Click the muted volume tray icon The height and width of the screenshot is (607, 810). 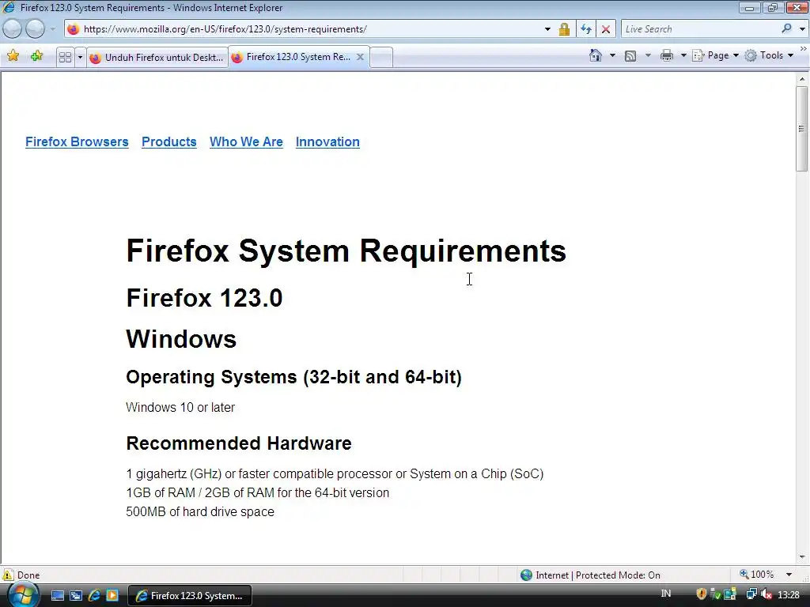pos(766,594)
